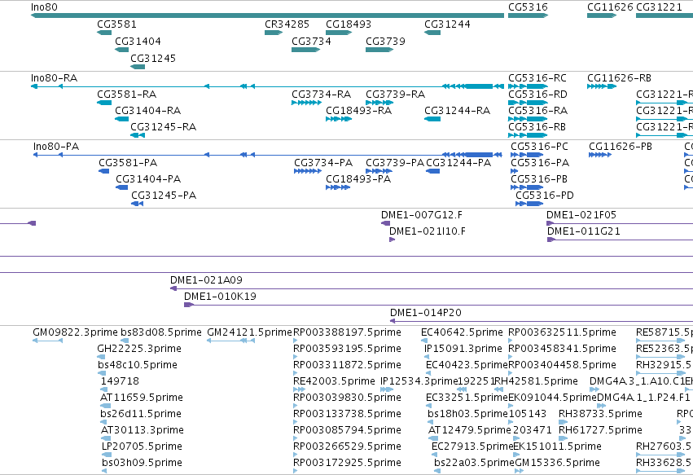693x475 pixels.
Task: Click the LP20705.5prime EST label
Action: (142, 446)
